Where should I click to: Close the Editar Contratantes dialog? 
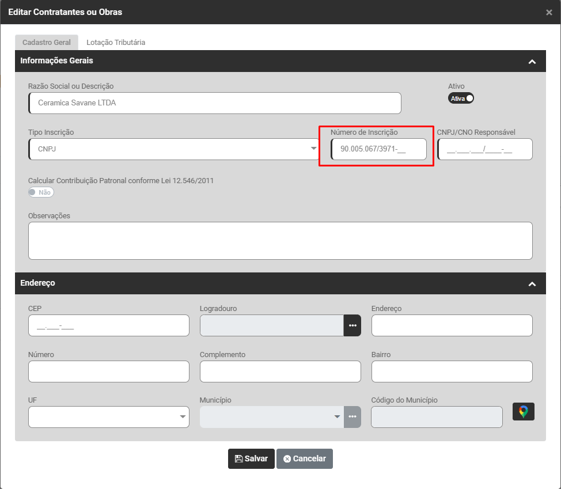(x=549, y=12)
